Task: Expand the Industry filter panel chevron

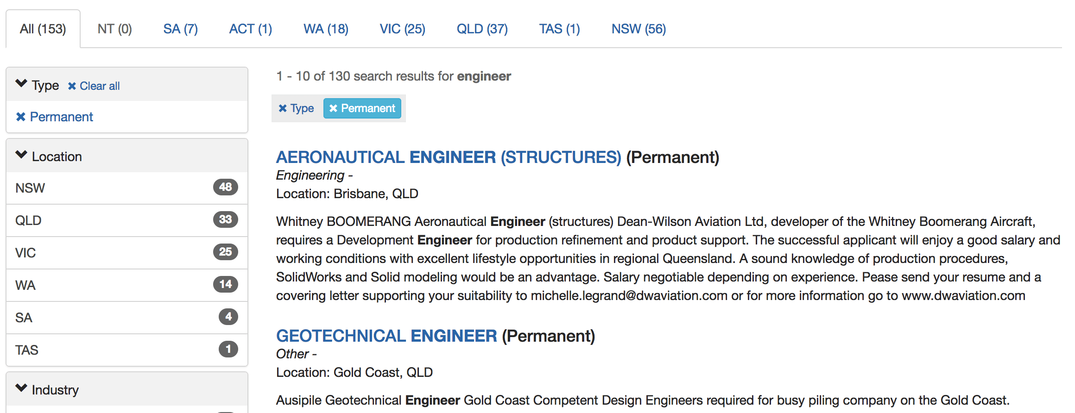Action: 21,388
